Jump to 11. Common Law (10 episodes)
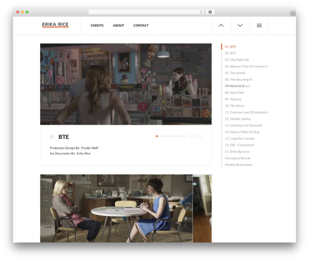 (x=247, y=112)
